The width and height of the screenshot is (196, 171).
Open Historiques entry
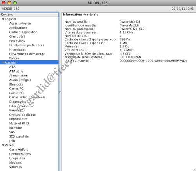18,49
